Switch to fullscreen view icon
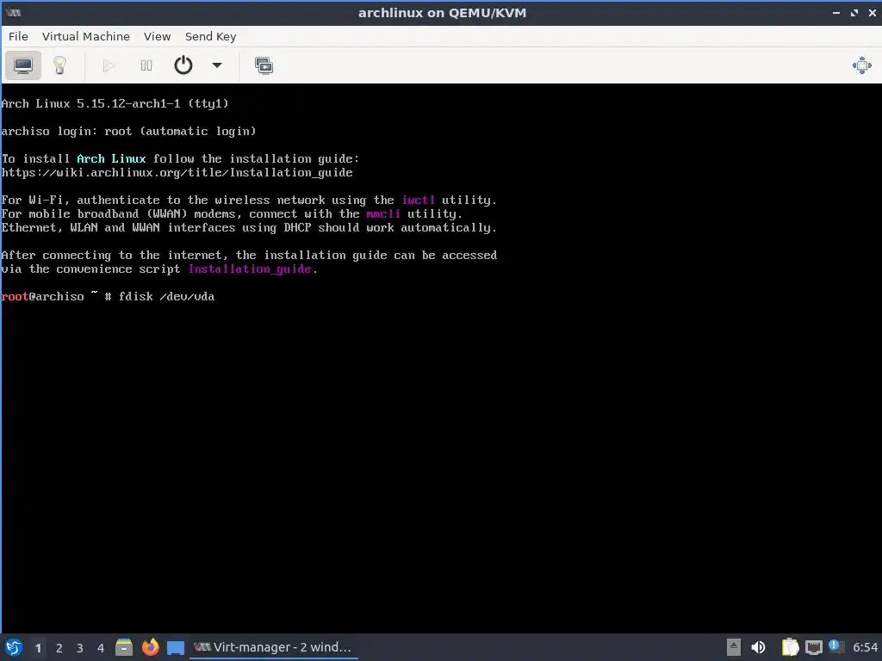Screen dimensions: 882x661 click(x=861, y=65)
